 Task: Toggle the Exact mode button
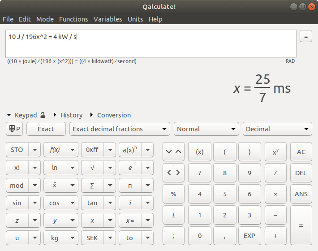(x=46, y=129)
